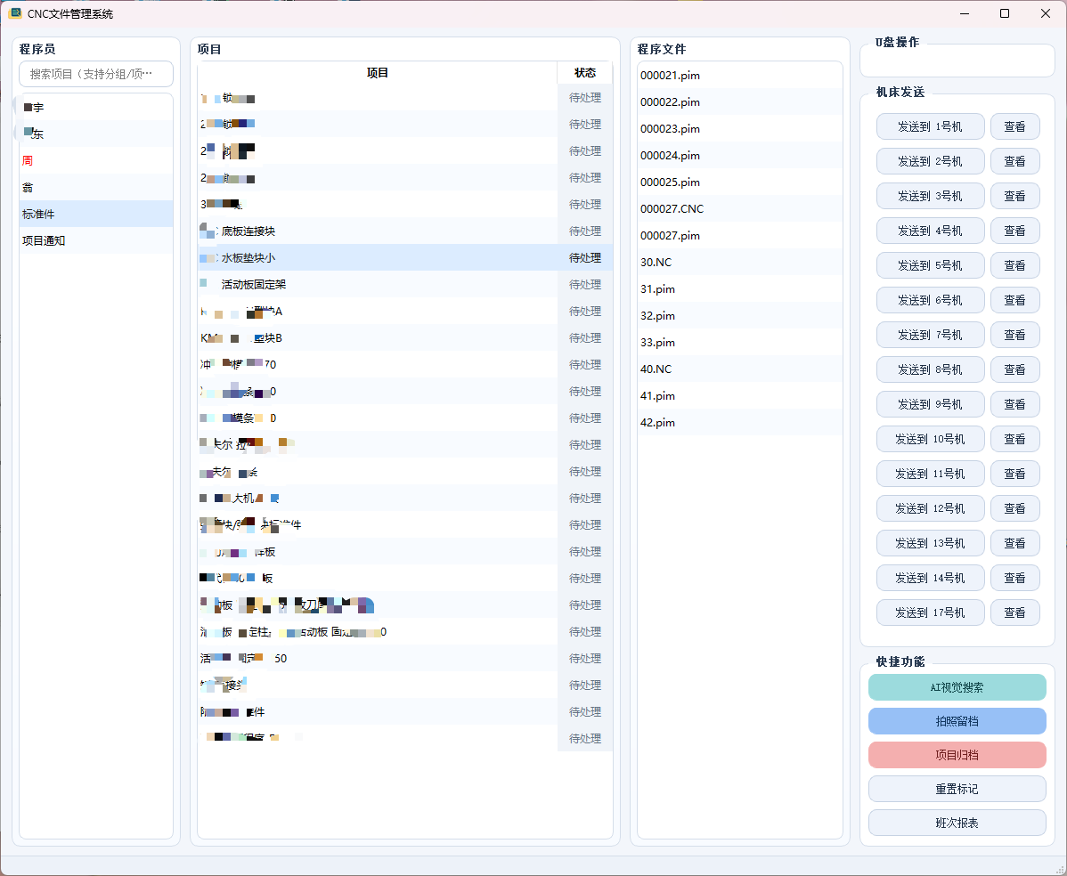Select file 41.pim
The height and width of the screenshot is (876, 1067).
pos(740,395)
